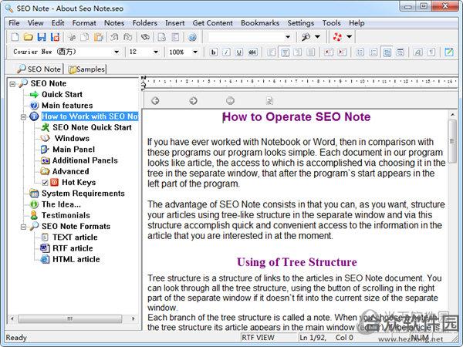The width and height of the screenshot is (463, 347).
Task: Click the red lifebuoy help icon
Action: 337,37
